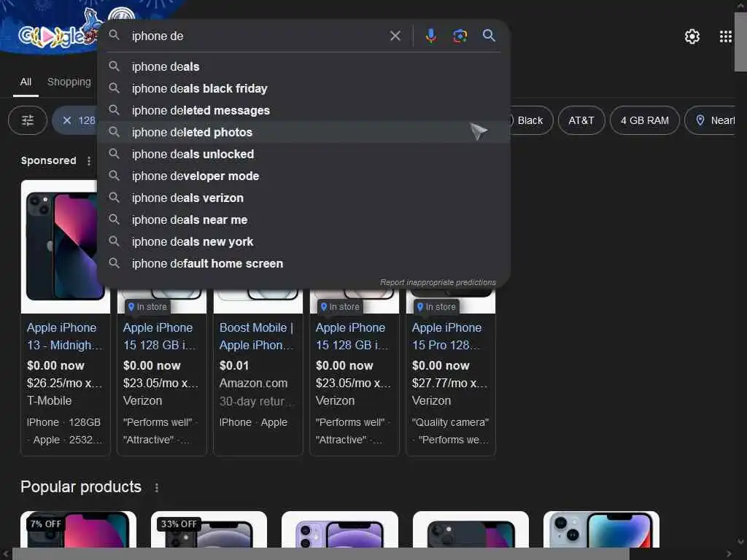Screen dimensions: 747x560
Task: Click the vertical scrollbar thumb
Action: [x=740, y=42]
